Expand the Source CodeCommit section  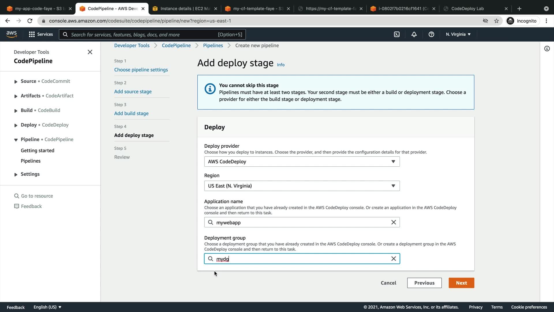coord(16,82)
